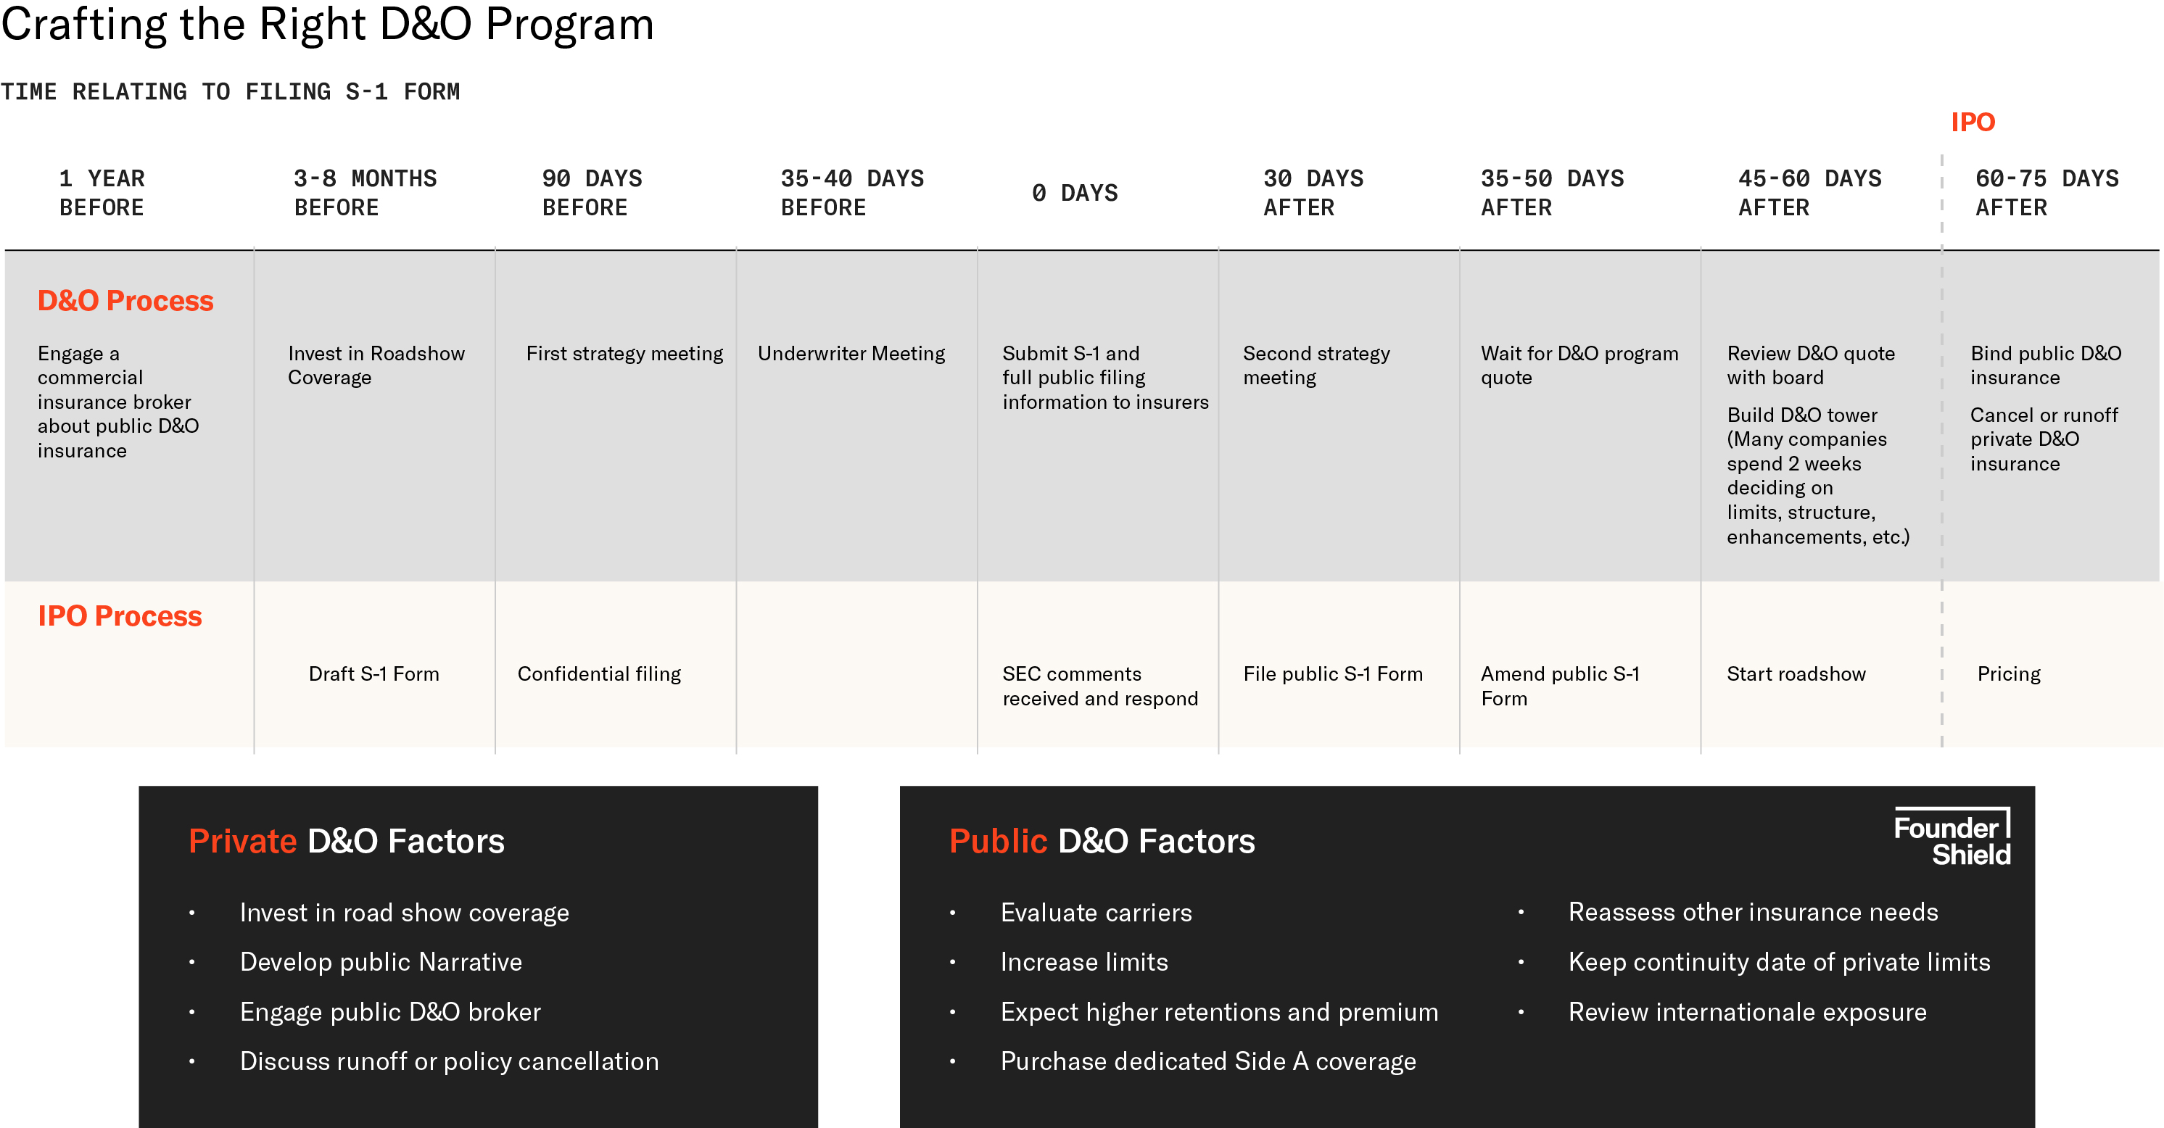Click the 'Pricing' step text
Viewport: 2164px width, 1128px height.
(2009, 674)
